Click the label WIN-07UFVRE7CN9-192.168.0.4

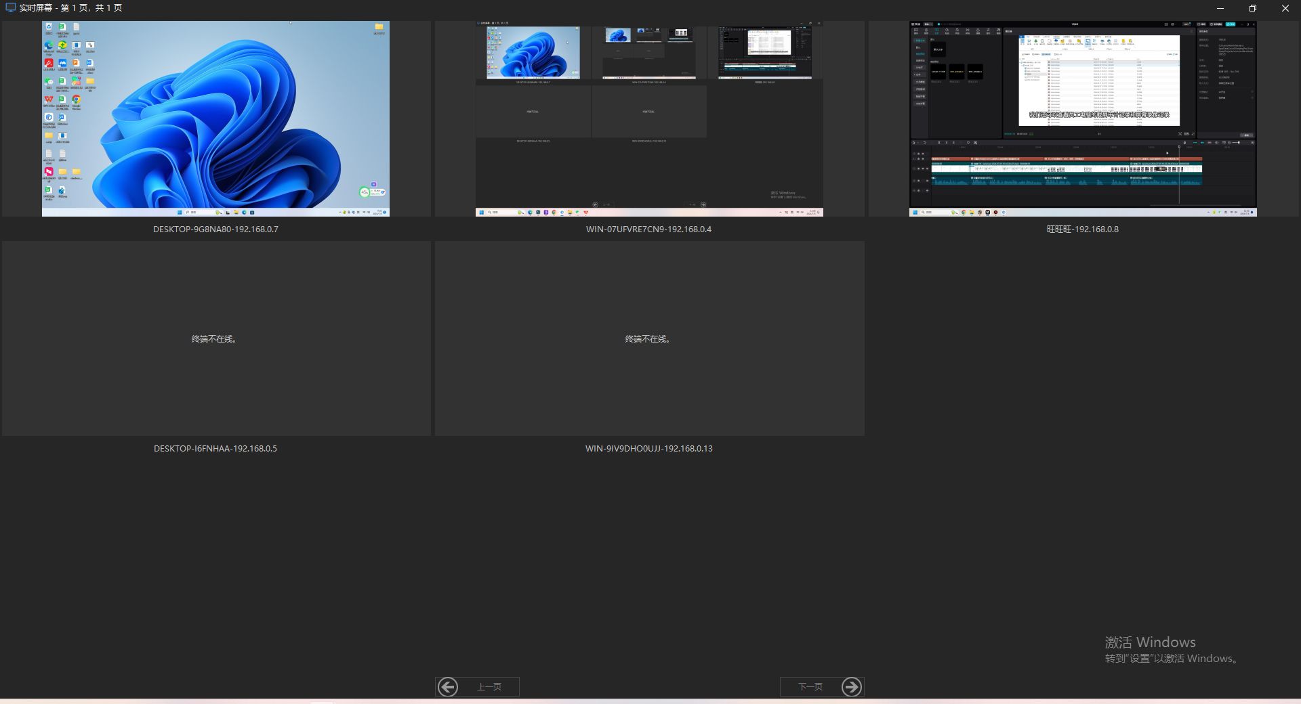point(649,229)
